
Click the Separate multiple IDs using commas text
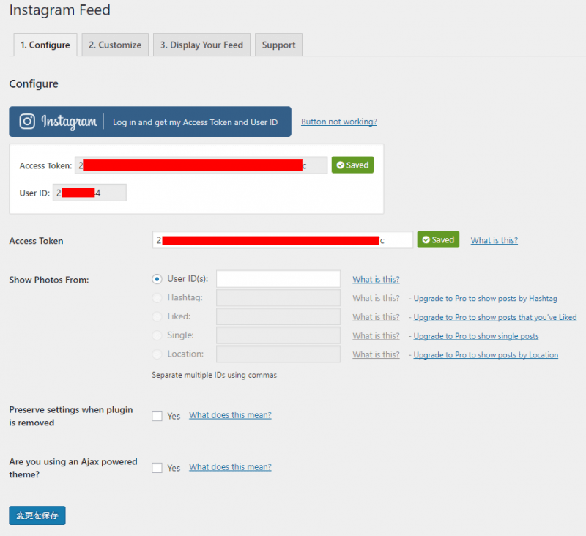214,375
